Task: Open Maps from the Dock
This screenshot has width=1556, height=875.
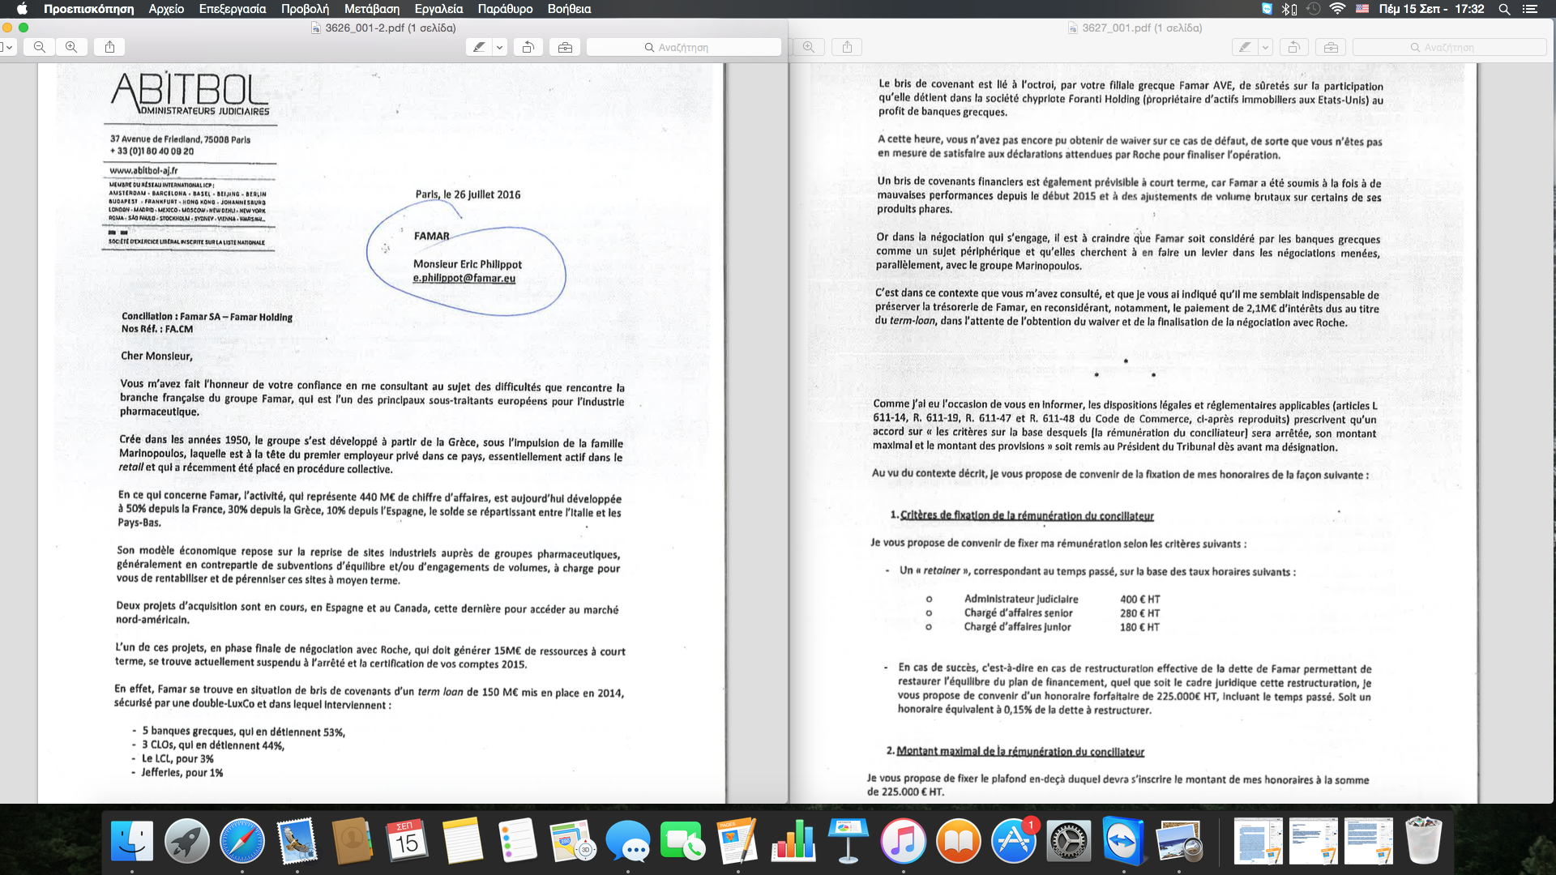Action: (572, 841)
